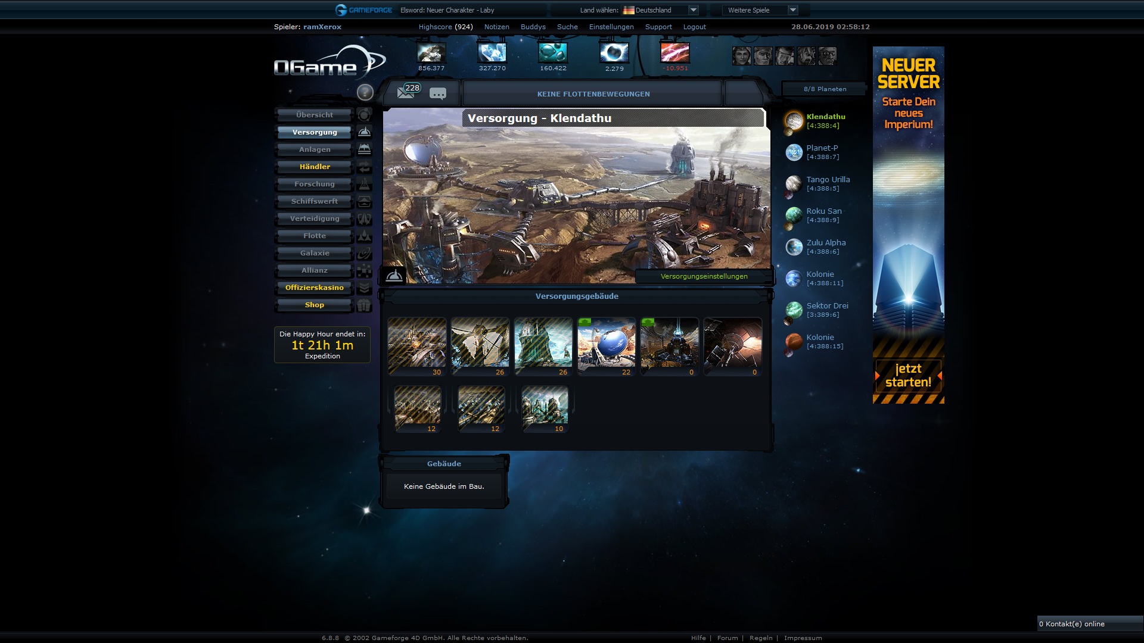Click icon beside Offizierskasino menu
Image resolution: width=1144 pixels, height=643 pixels.
click(364, 288)
